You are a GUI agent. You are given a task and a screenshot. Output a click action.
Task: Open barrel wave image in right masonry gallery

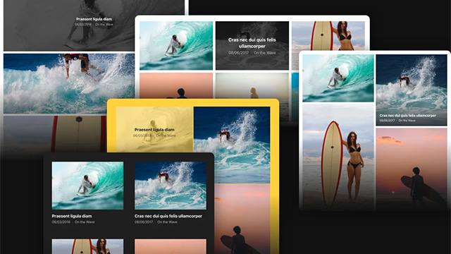[338, 78]
